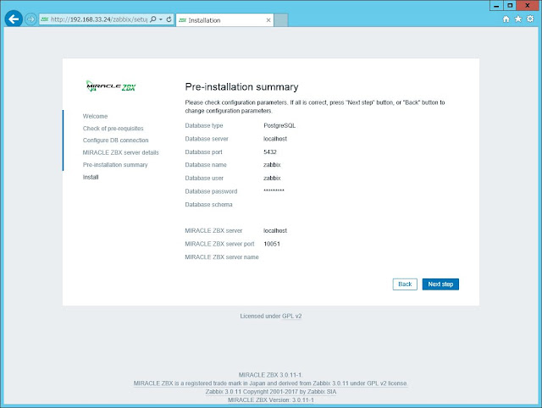This screenshot has width=542, height=408.
Task: Minimize the browser window
Action: click(x=496, y=6)
